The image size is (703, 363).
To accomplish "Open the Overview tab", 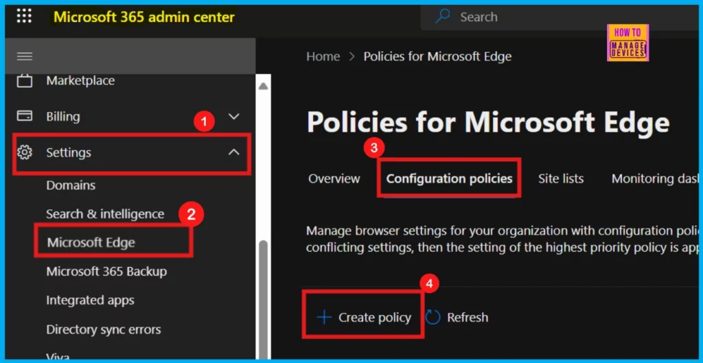I will point(334,179).
